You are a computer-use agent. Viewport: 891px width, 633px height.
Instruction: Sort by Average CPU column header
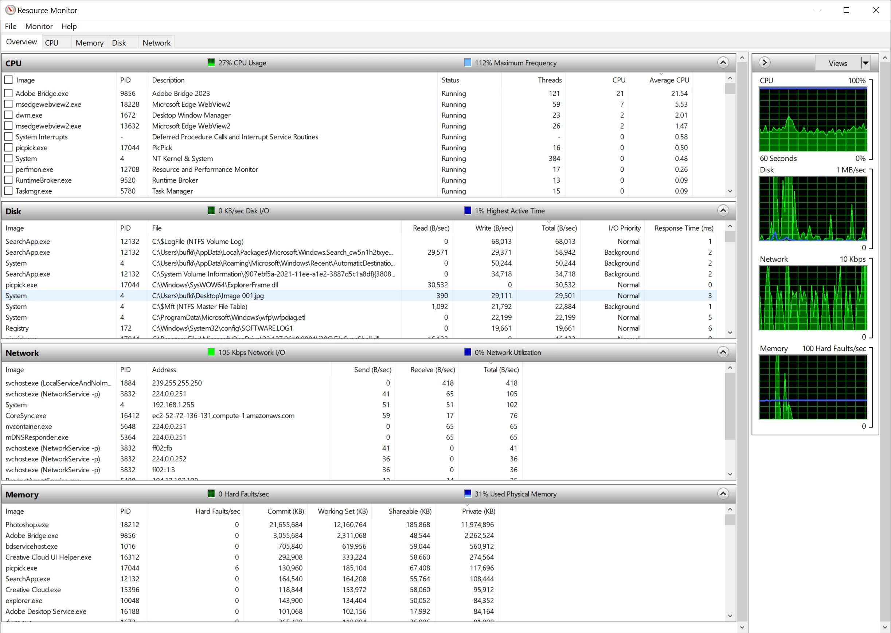[669, 80]
